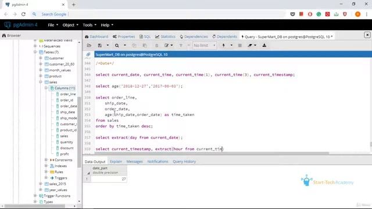Click the Stop query square icon
Image resolution: width=372 pixels, height=209 pixels.
(240, 45)
